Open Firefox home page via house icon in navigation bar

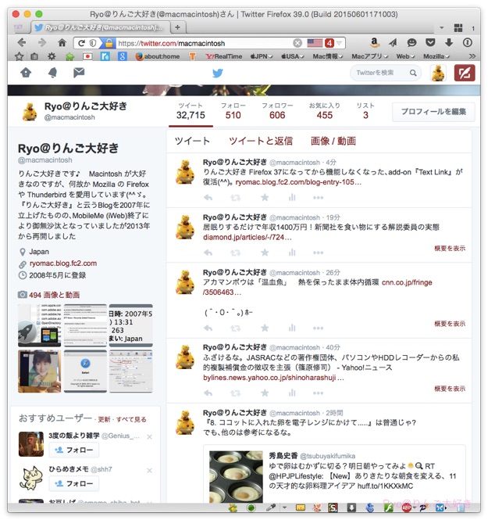pyautogui.click(x=62, y=42)
